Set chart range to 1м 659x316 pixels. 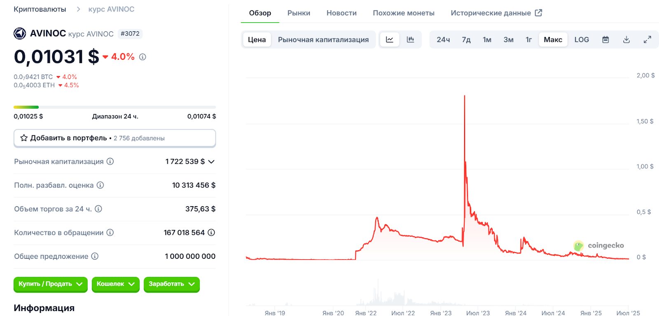point(487,39)
